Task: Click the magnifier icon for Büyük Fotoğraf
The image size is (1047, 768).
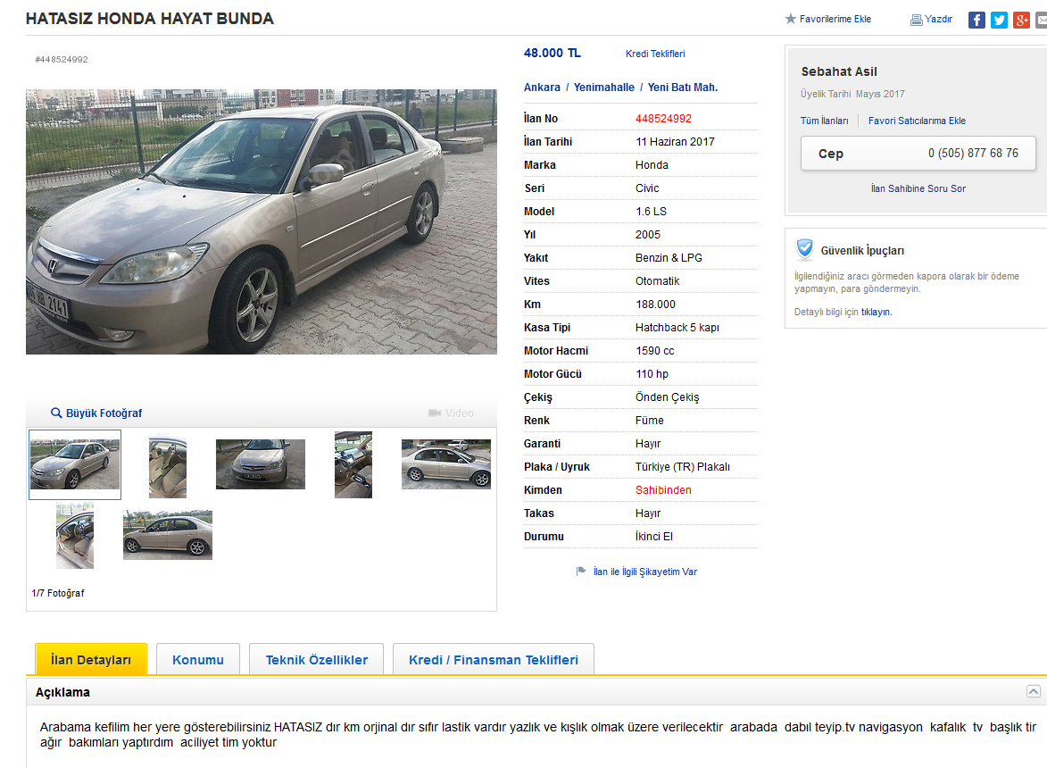Action: pyautogui.click(x=56, y=413)
